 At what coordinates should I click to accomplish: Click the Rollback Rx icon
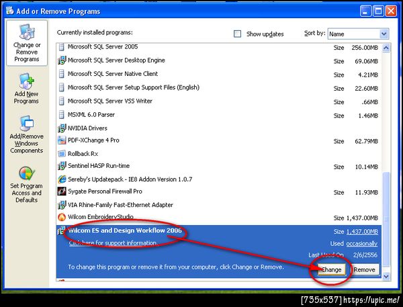(62, 154)
